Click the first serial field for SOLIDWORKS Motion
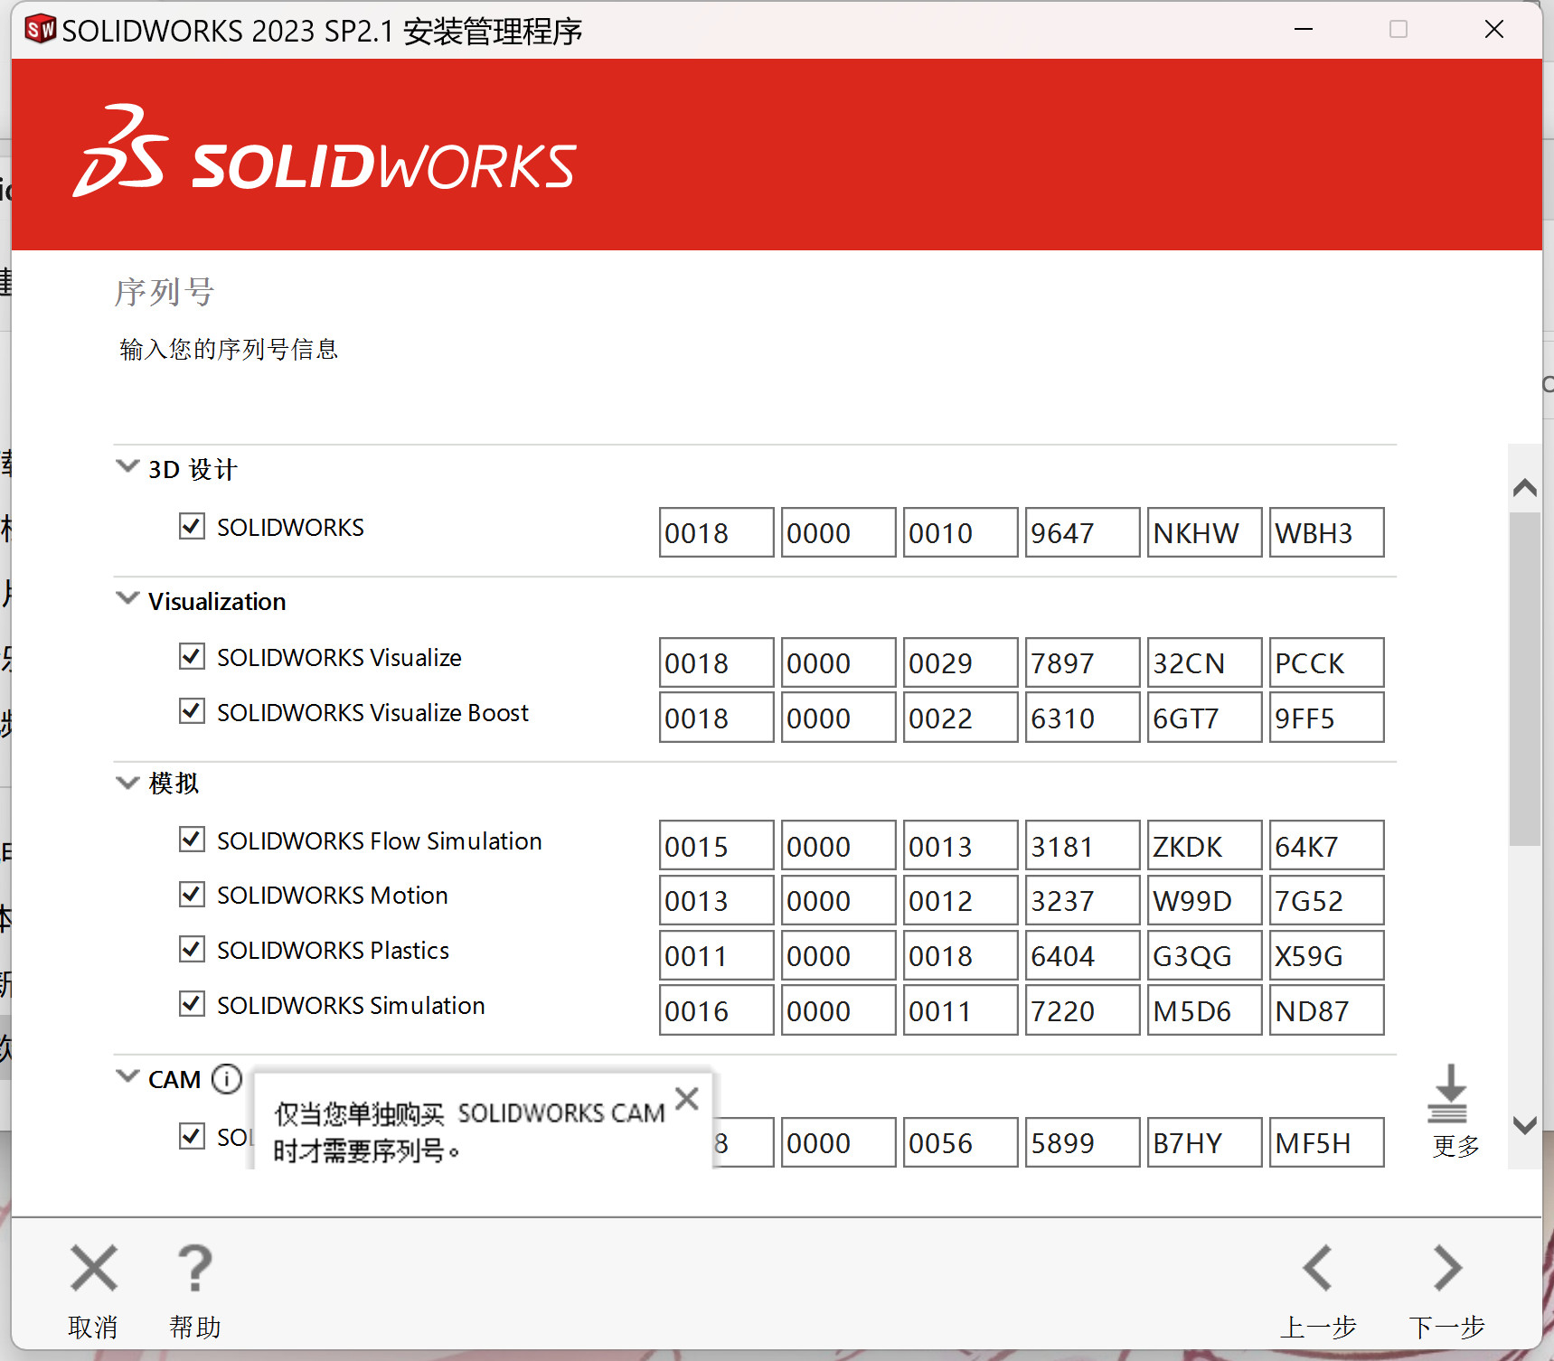The width and height of the screenshot is (1554, 1361). (x=716, y=901)
